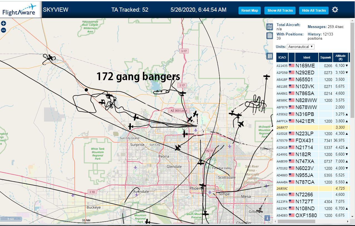The height and width of the screenshot is (226, 355).
Task: Select the grey aircraft icon near Gilbert
Action: pos(260,211)
